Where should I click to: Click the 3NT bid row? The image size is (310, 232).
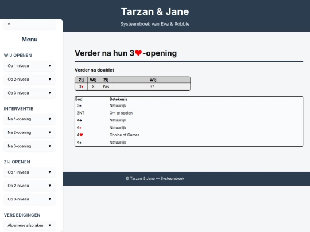189,113
